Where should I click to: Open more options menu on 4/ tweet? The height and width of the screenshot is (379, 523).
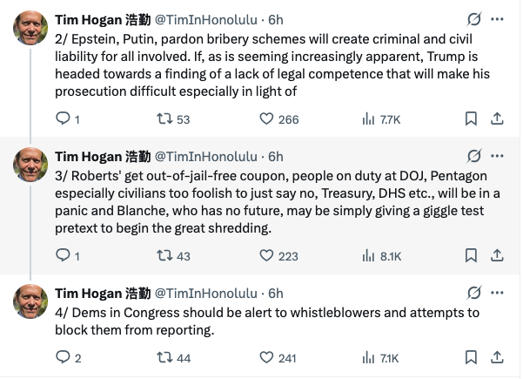[497, 293]
